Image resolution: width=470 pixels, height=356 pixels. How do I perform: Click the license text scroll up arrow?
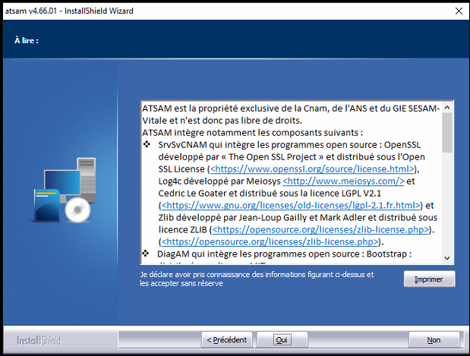point(447,107)
